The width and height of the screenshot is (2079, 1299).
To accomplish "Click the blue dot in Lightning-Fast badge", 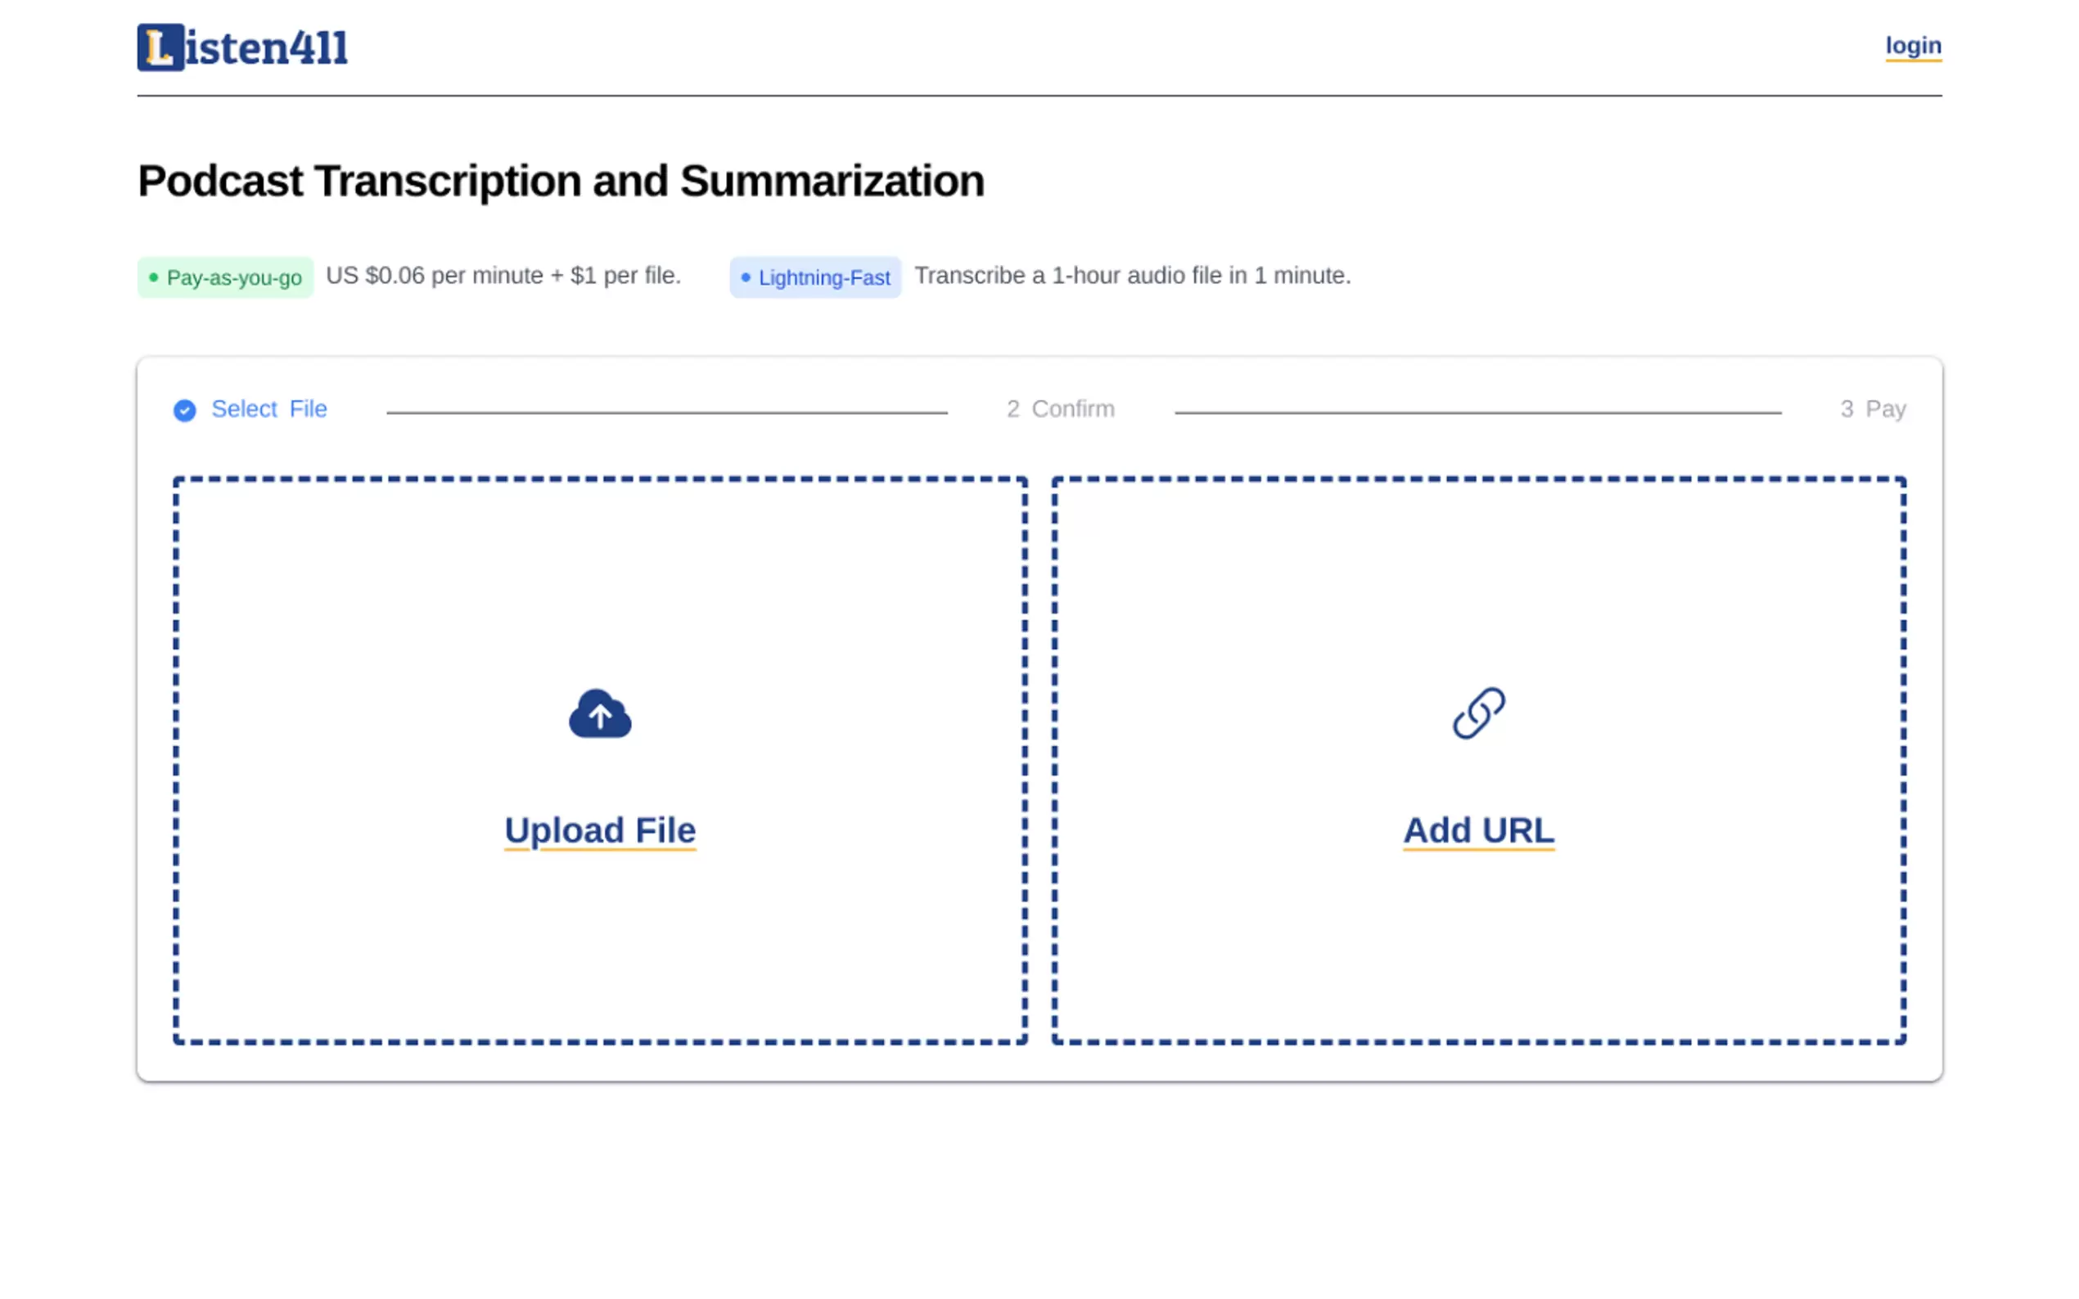I will point(745,276).
